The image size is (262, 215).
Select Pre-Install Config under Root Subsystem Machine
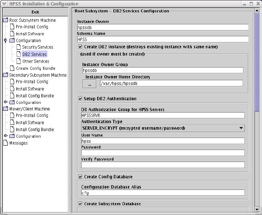pyautogui.click(x=32, y=27)
